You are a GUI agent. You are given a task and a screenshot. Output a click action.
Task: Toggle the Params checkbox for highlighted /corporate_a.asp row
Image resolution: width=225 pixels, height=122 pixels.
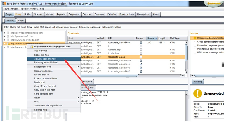[141, 57]
